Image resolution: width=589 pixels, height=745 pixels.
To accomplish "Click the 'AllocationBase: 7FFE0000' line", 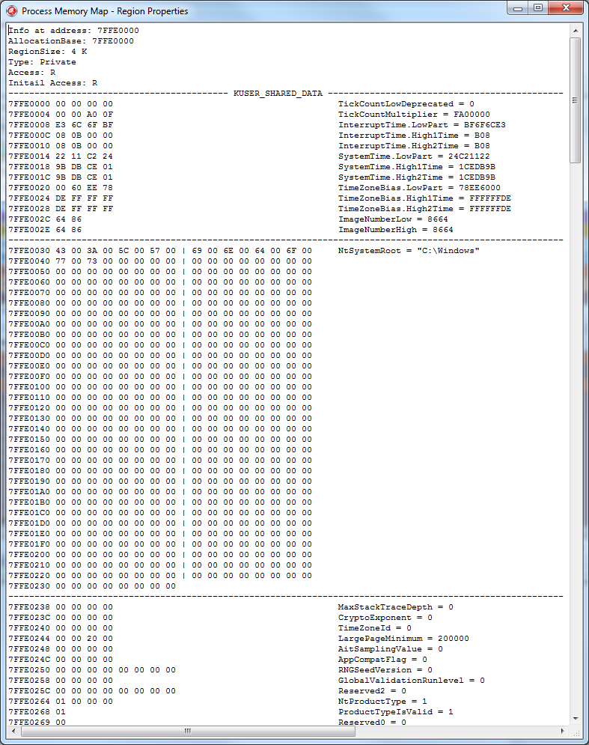I will 71,41.
